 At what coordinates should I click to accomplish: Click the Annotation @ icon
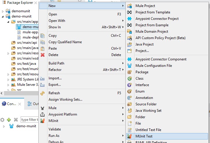point(129,98)
